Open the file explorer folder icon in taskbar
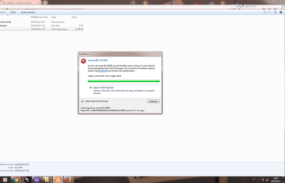This screenshot has width=285, height=183. coord(47,180)
